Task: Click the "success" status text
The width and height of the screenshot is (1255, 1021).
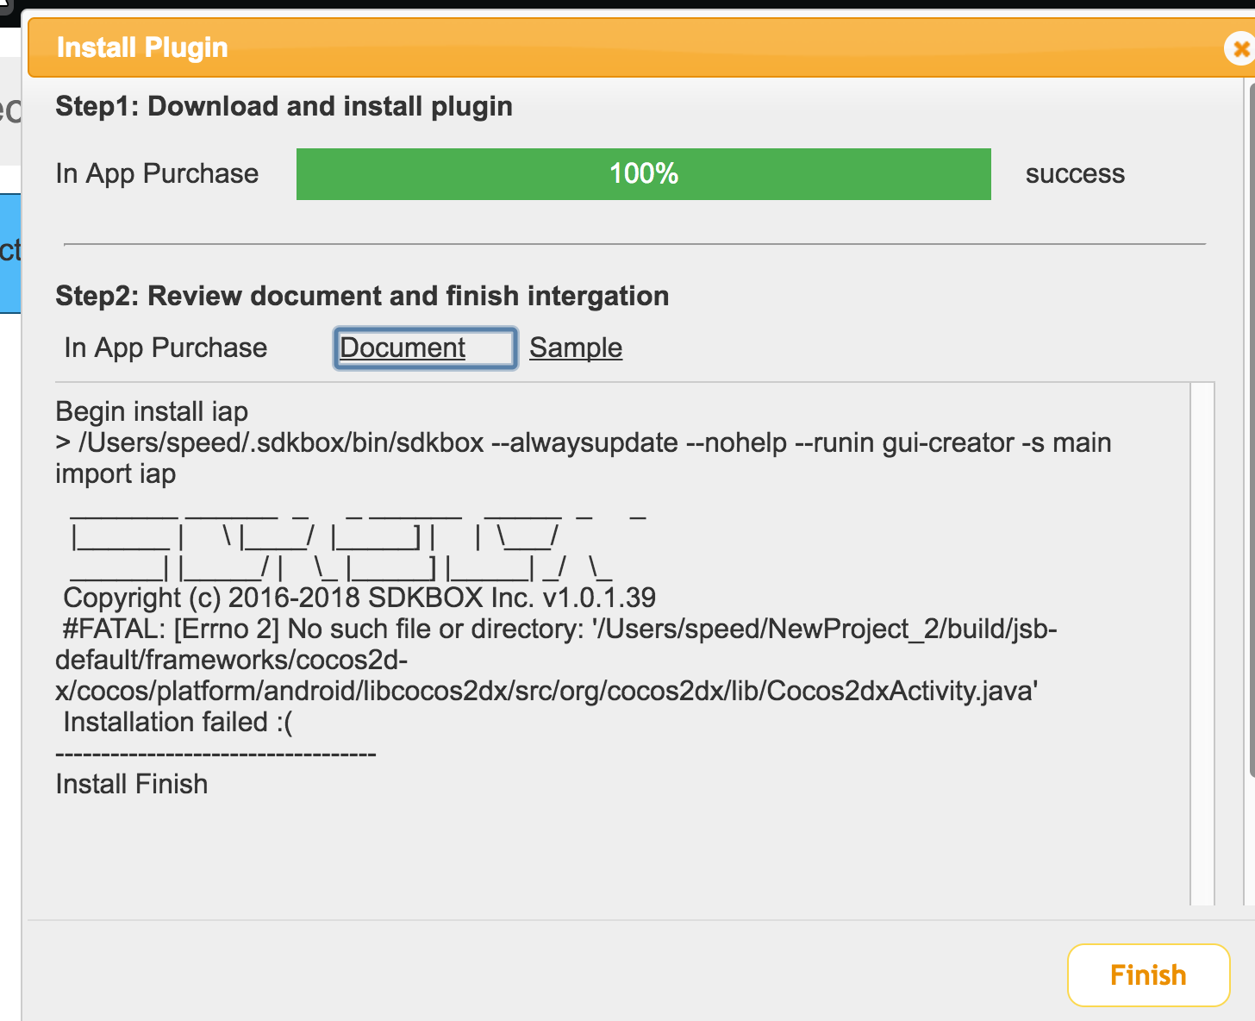Action: point(1075,174)
